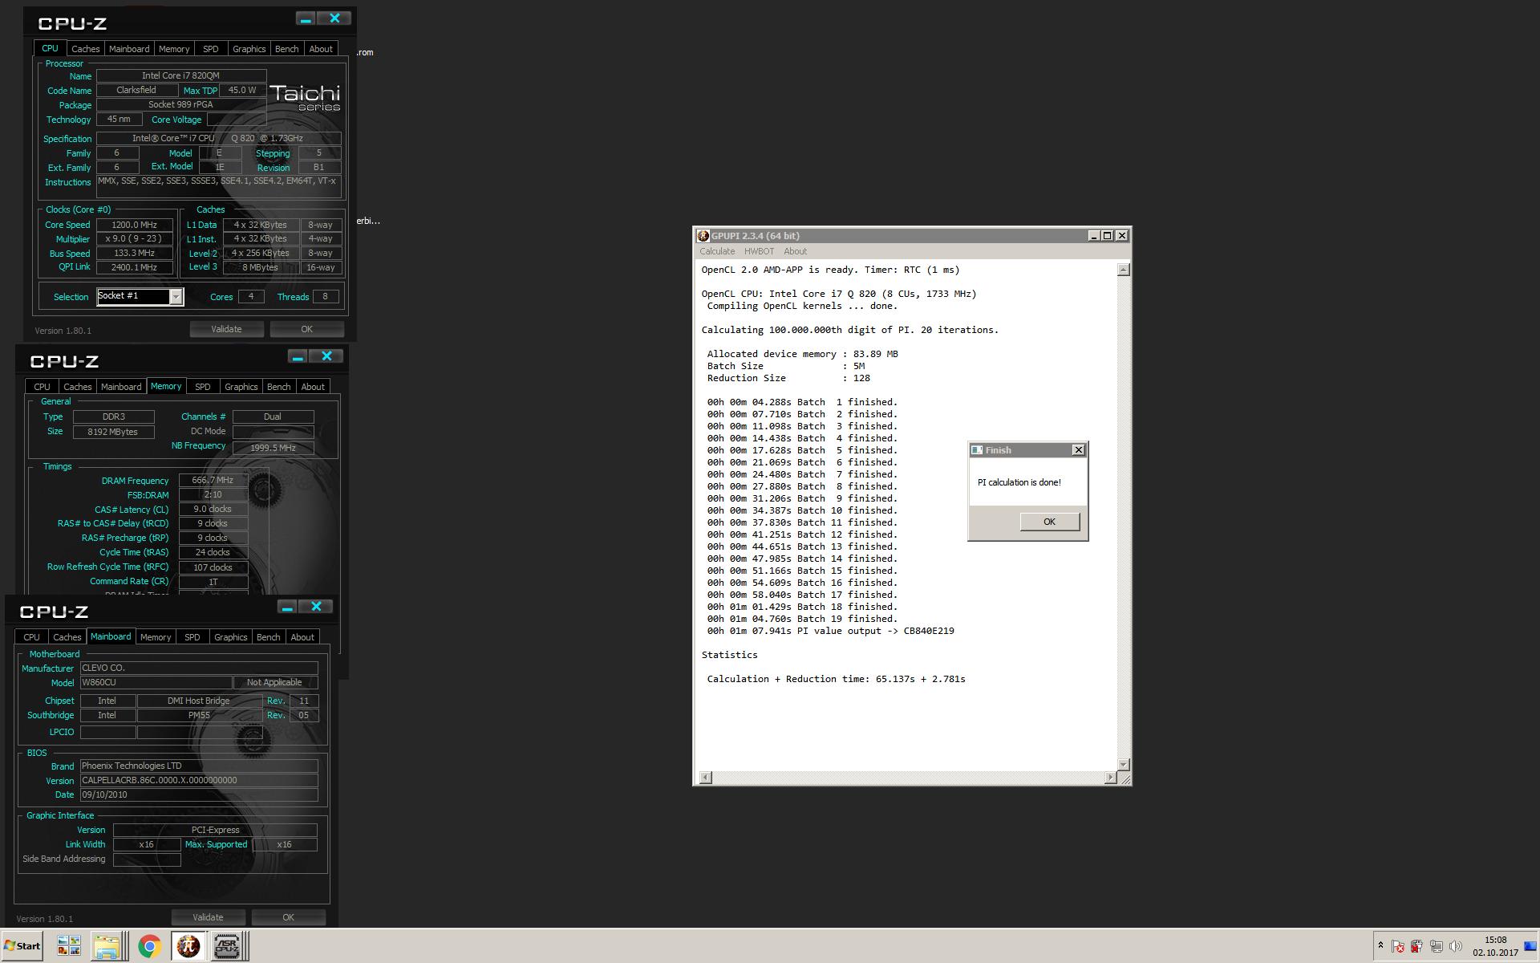Click the BIOS Date value 09/10/2010
The width and height of the screenshot is (1540, 963).
[198, 794]
